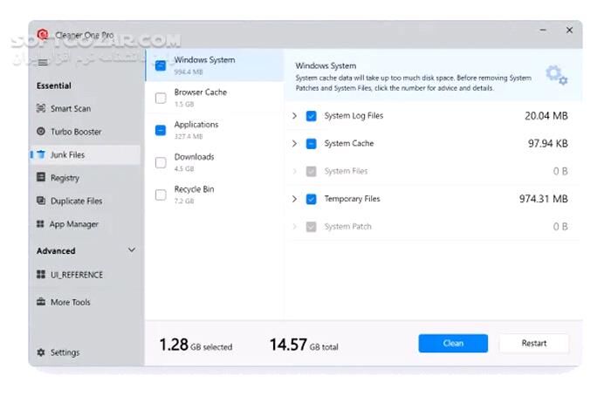This screenshot has width=611, height=403.
Task: Select the Windows System category label
Action: pyautogui.click(x=204, y=60)
